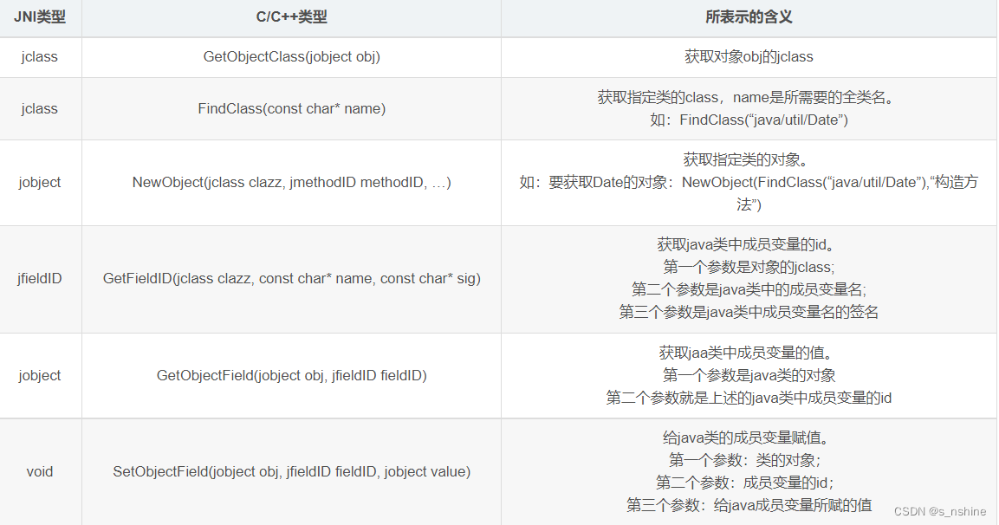
Task: Click the FindClass(const char* name) entry
Action: pyautogui.click(x=290, y=107)
